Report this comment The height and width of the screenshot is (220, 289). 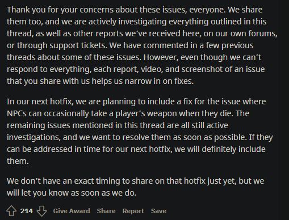point(133,211)
